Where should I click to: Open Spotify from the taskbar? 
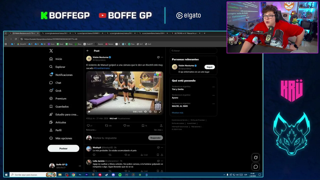tap(120, 175)
